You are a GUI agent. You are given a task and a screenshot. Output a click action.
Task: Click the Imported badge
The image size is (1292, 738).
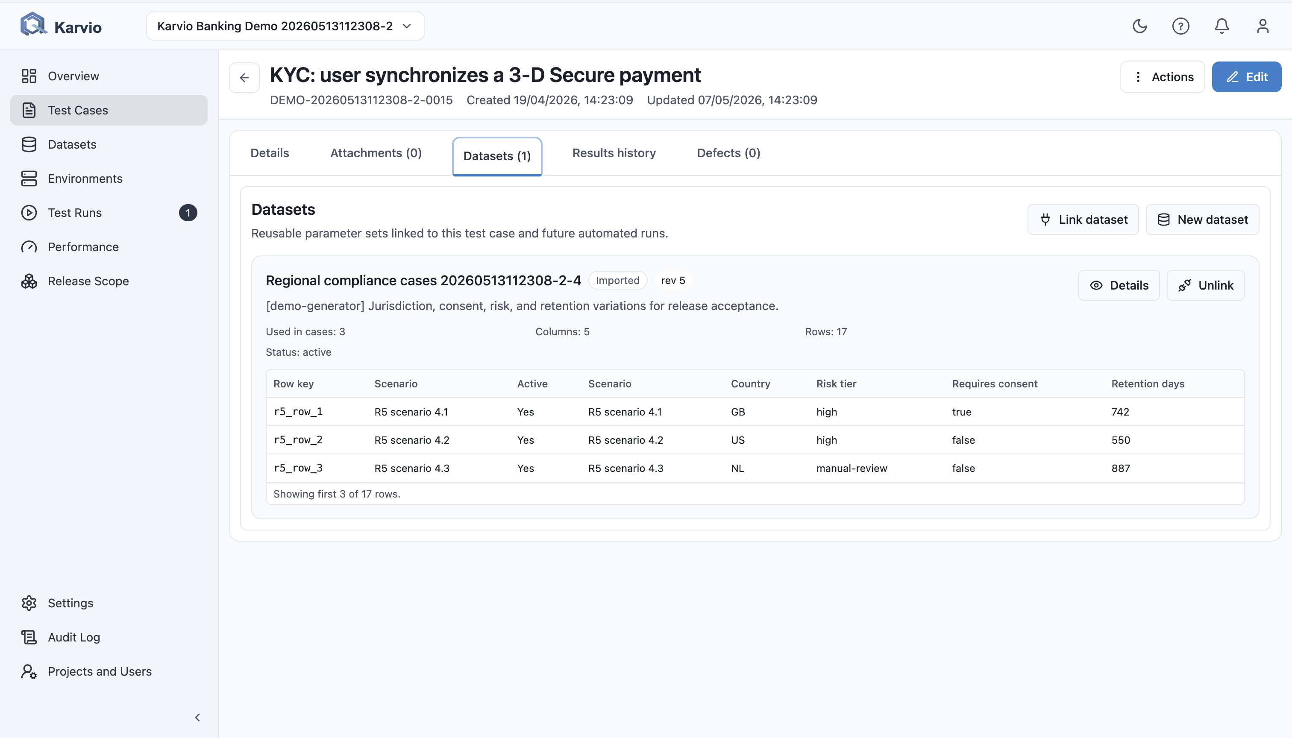click(x=618, y=280)
